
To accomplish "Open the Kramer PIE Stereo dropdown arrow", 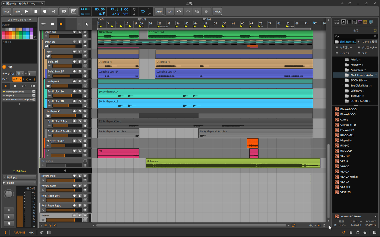I will click(376, 216).
